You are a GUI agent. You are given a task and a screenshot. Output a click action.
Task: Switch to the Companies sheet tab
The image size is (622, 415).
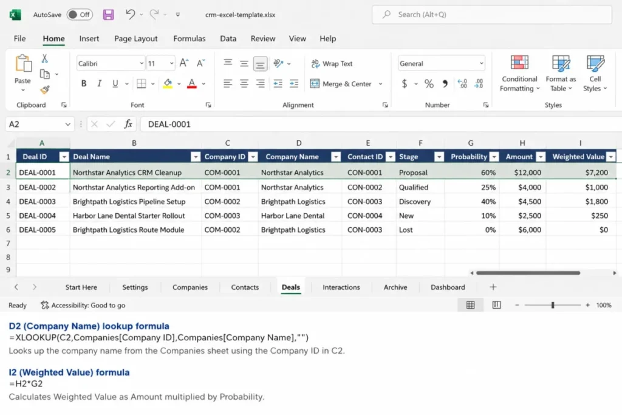[190, 287]
